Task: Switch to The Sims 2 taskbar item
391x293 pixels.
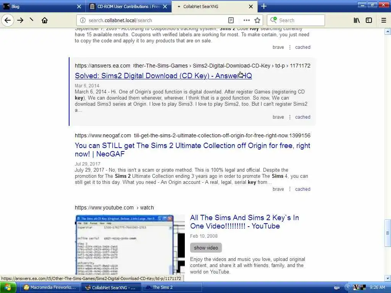Action: (x=172, y=288)
